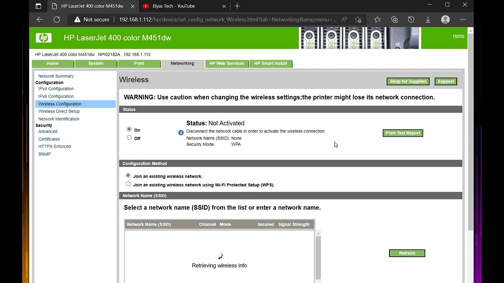The width and height of the screenshot is (504, 283).
Task: Click the printer cartridges banner image
Action: pyautogui.click(x=359, y=38)
